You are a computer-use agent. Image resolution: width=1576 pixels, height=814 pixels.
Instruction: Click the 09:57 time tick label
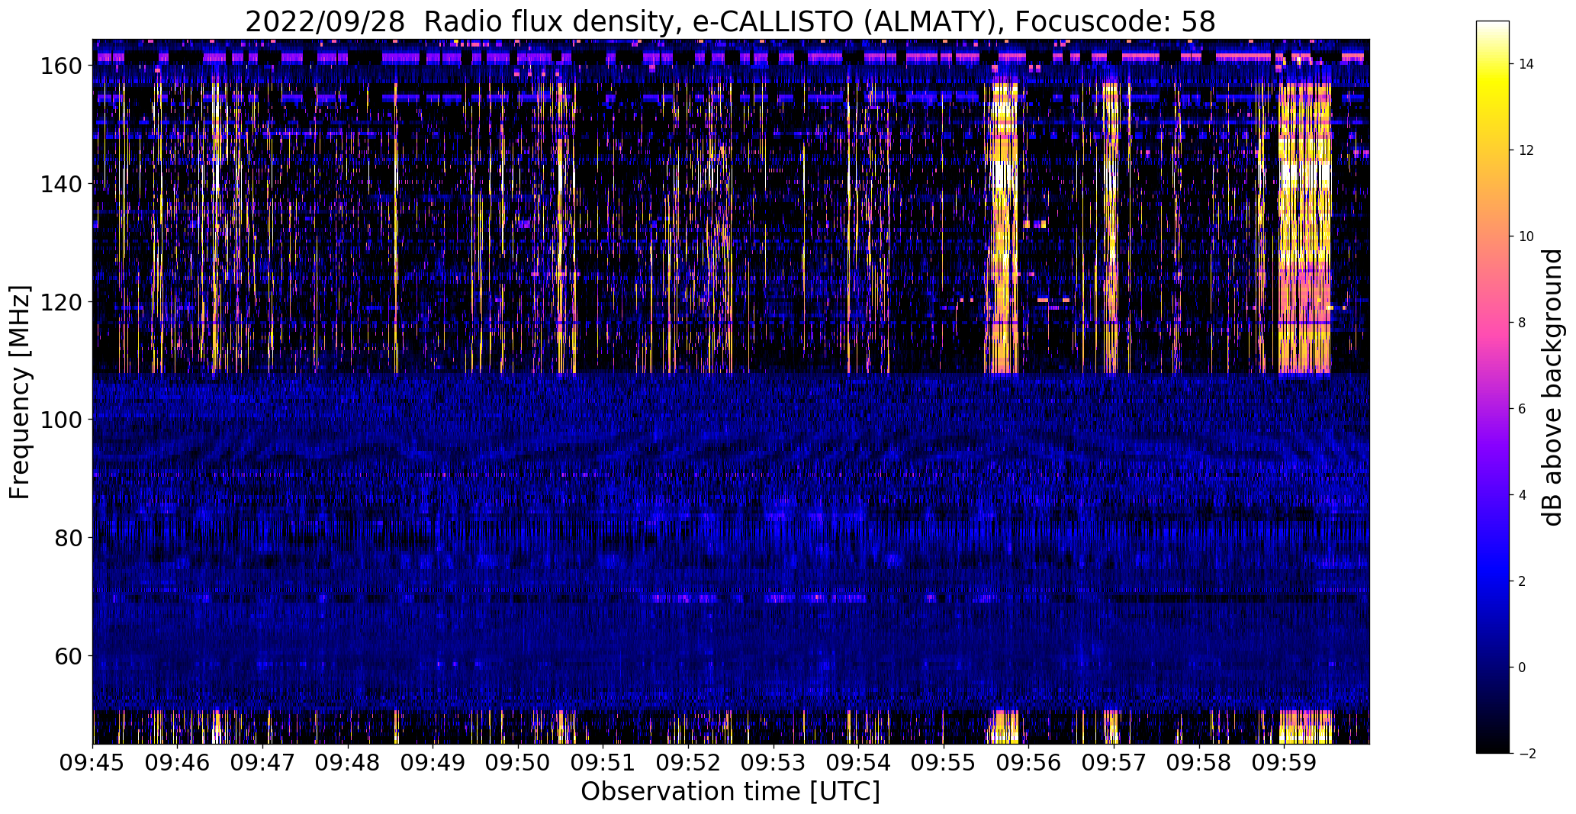click(x=1114, y=763)
